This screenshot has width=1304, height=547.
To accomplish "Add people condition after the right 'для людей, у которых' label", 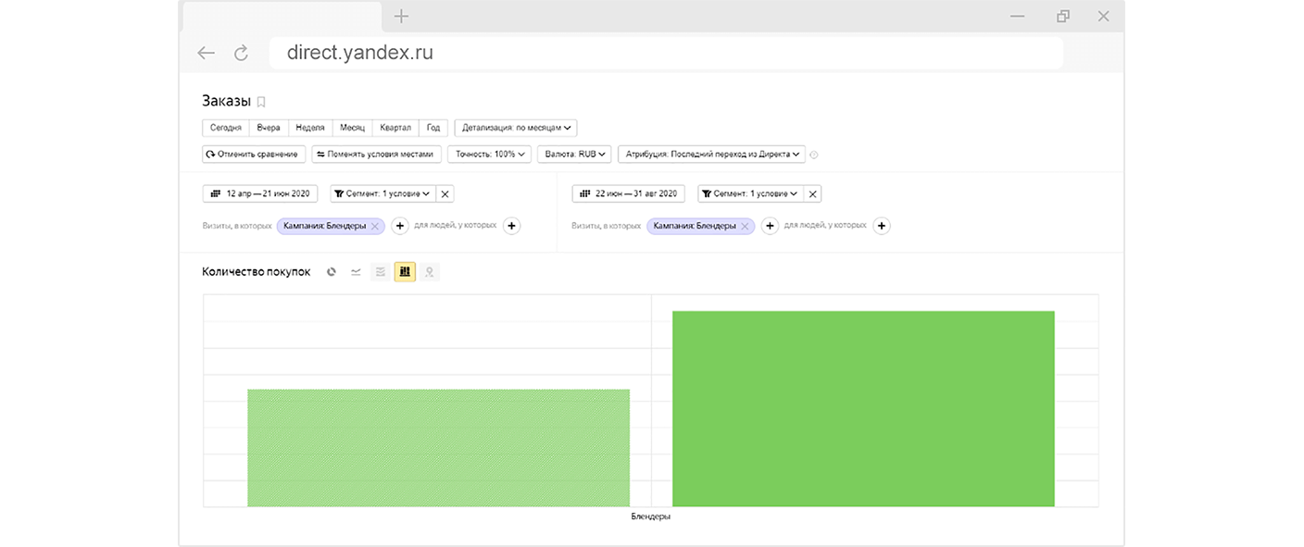I will tap(882, 226).
